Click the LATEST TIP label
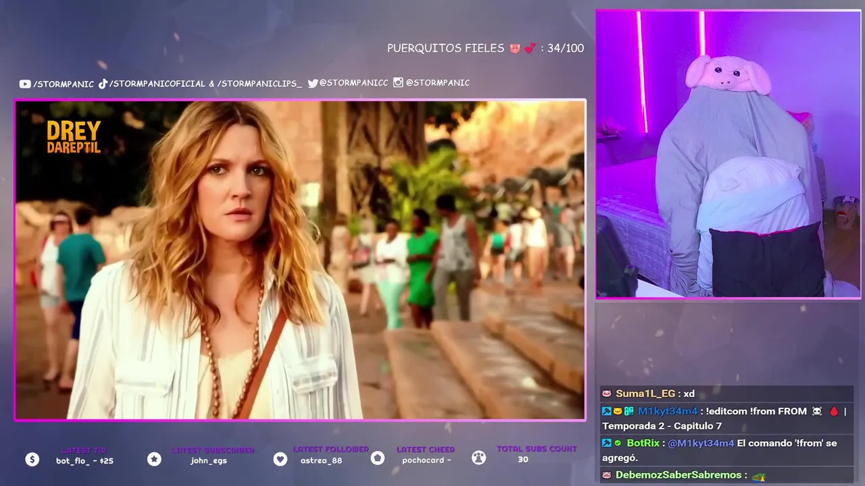Viewport: 865px width, 486px height. pos(84,450)
